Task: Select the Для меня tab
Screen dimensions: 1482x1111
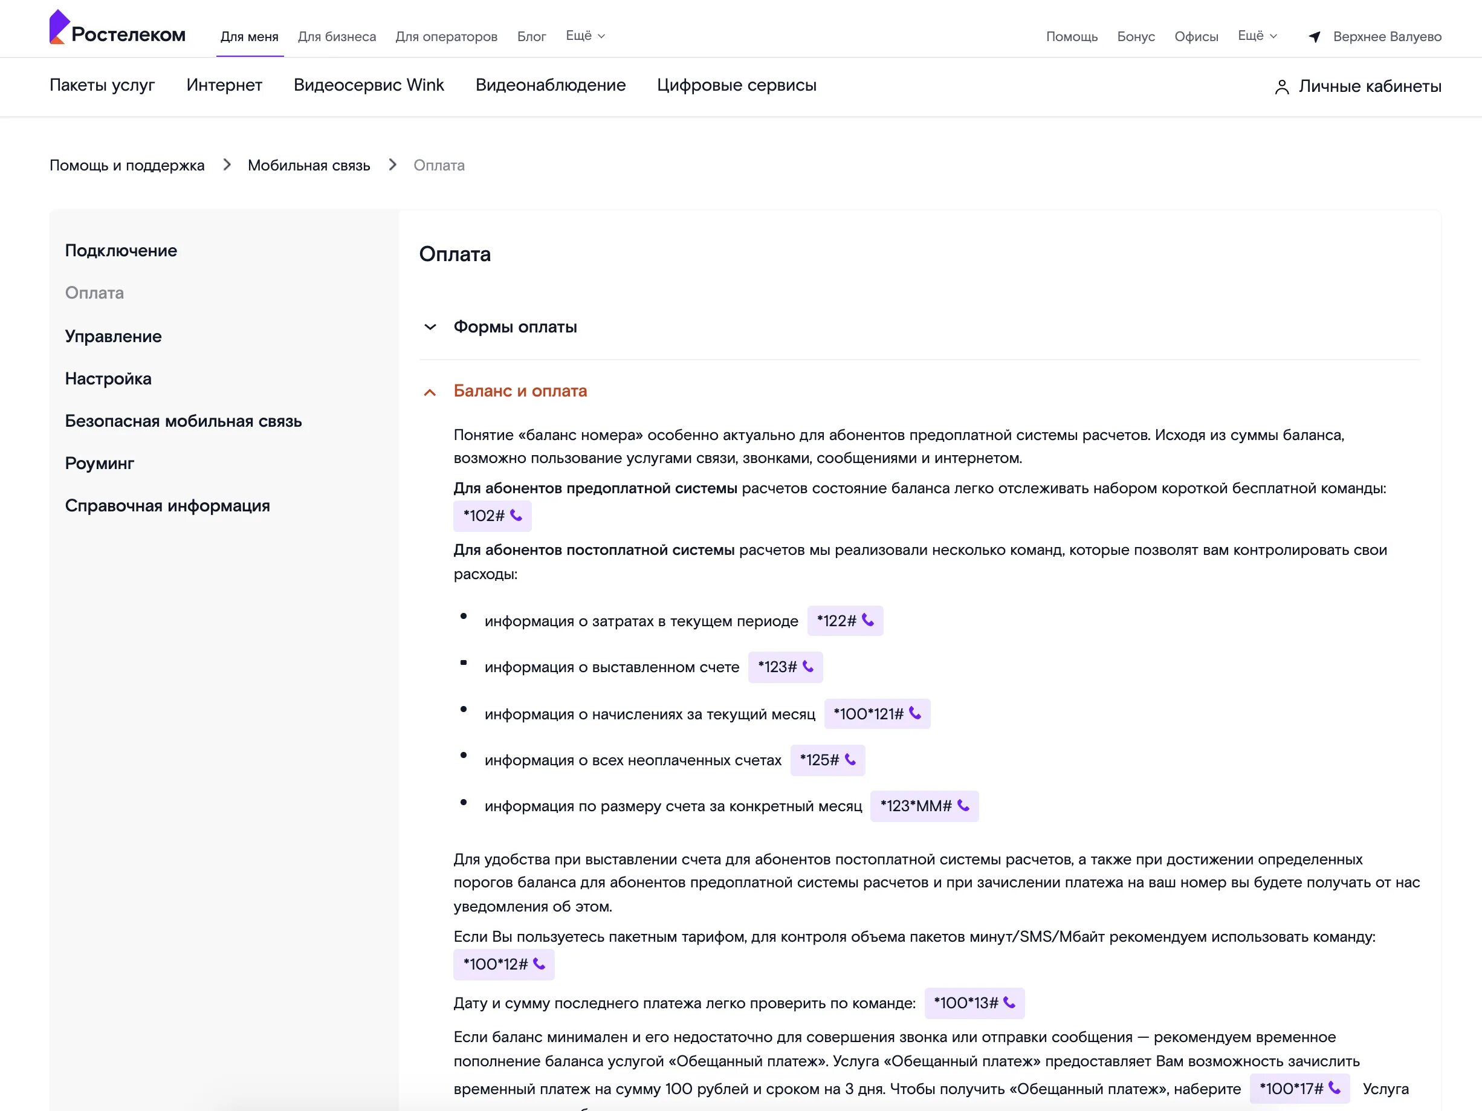Action: point(249,37)
